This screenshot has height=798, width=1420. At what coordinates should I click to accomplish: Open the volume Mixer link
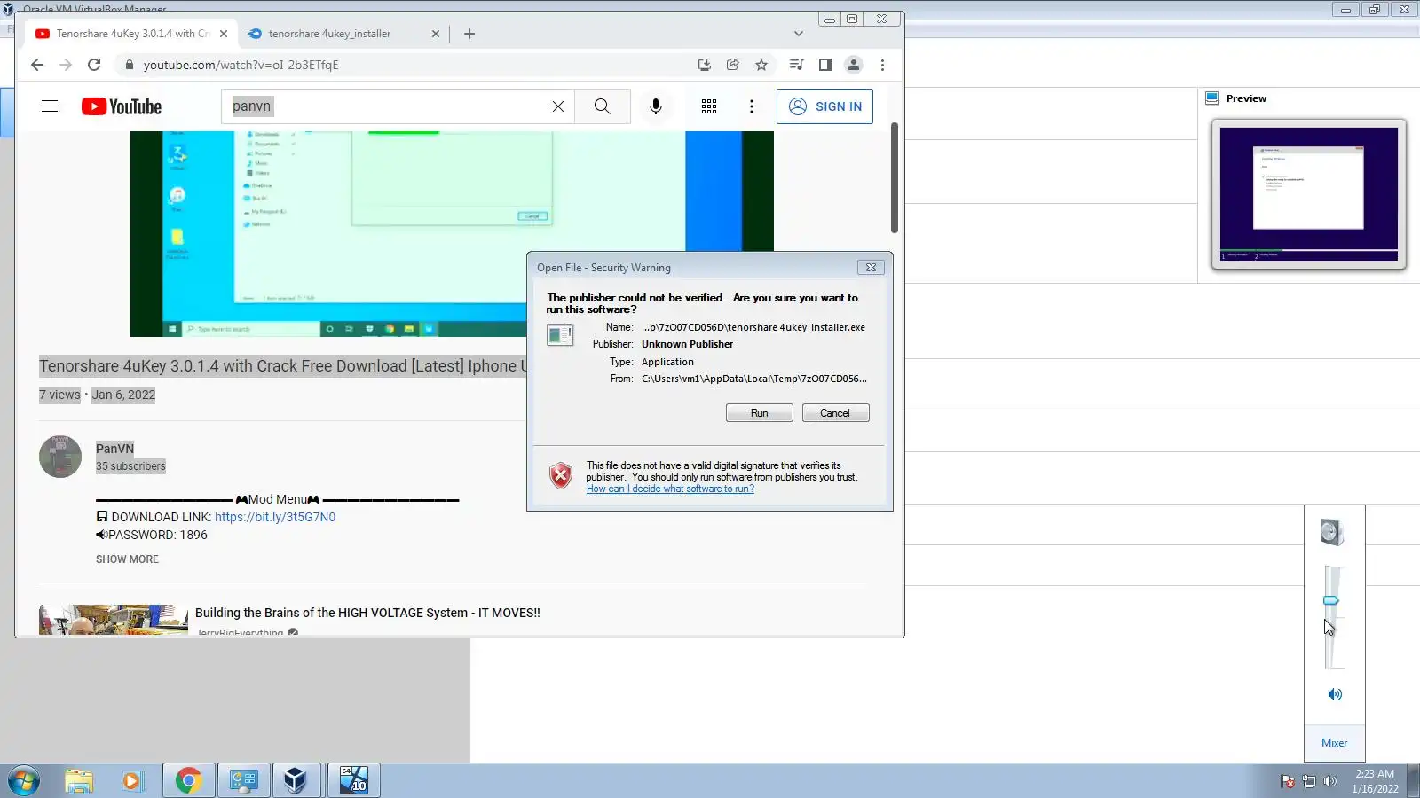[x=1335, y=743]
